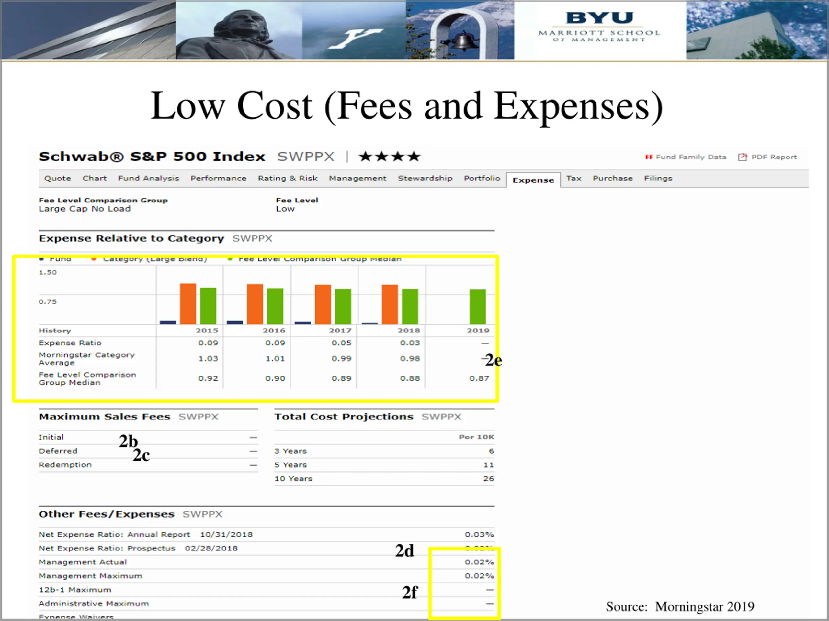Click the SWPPX ticker beside fund name
Screen dimensions: 829x621
pos(306,157)
